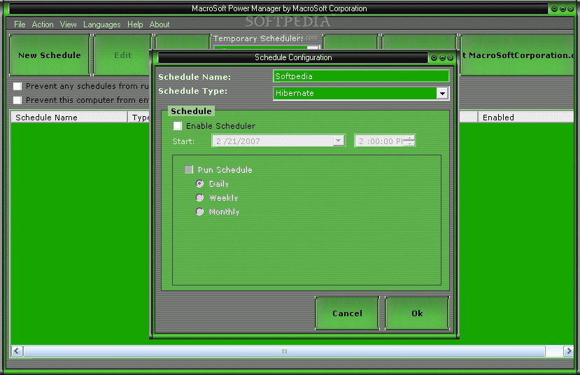Click the Enabled column header
This screenshot has width=580, height=375.
click(x=526, y=118)
